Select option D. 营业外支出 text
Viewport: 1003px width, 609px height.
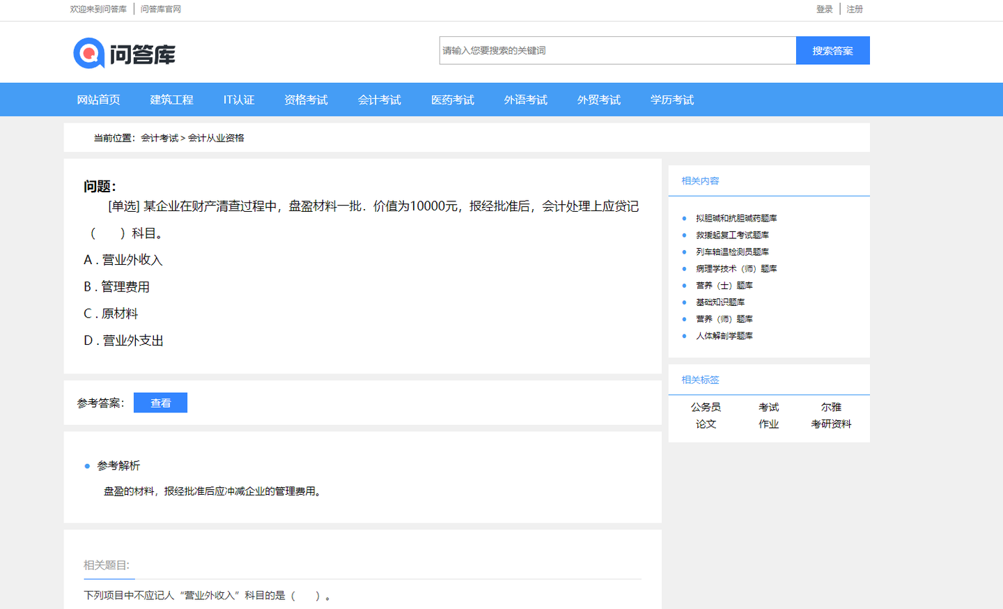coord(123,340)
